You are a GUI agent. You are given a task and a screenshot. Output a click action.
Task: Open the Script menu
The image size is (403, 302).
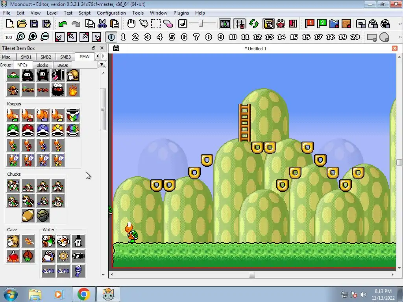tap(85, 13)
